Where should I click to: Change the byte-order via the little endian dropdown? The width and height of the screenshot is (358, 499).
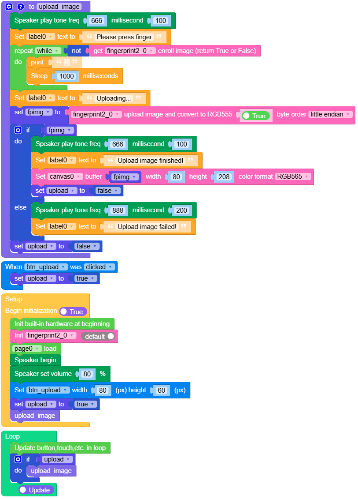point(329,114)
